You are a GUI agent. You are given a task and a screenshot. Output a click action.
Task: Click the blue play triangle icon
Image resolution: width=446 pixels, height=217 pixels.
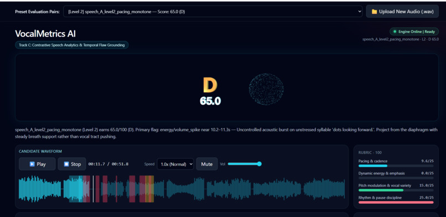[x=32, y=164]
